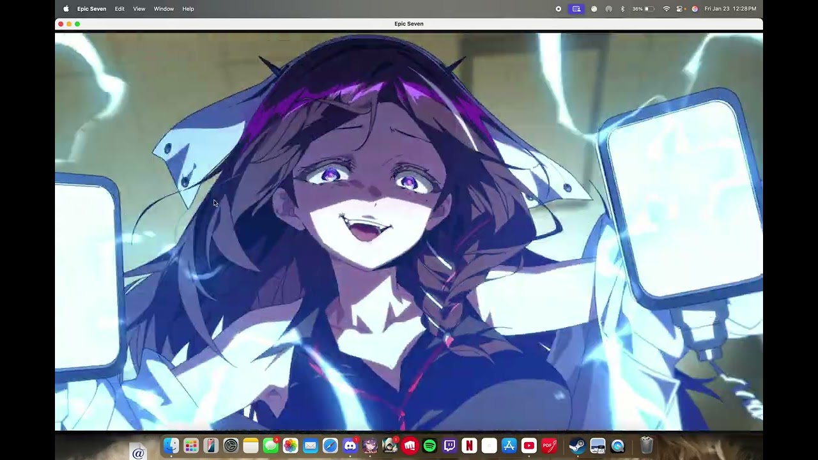The image size is (818, 460).
Task: Open the Window menu
Action: pos(164,9)
